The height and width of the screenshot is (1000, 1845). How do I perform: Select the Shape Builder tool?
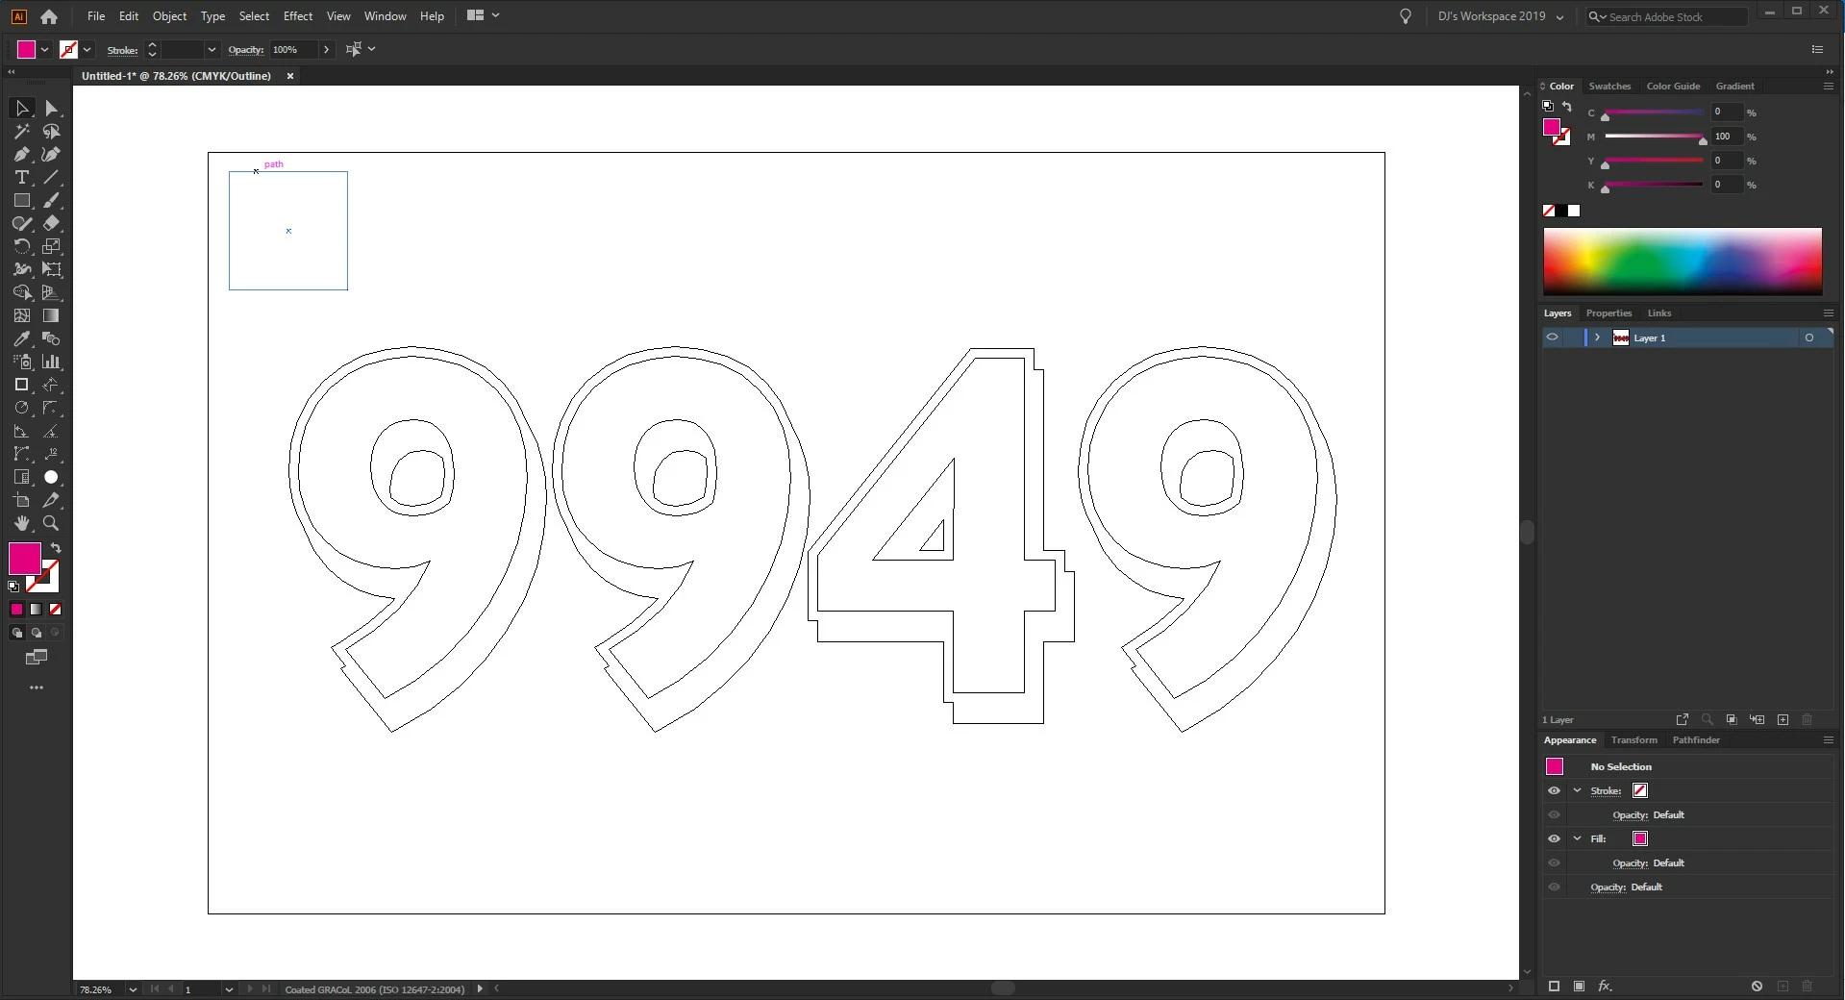tap(21, 293)
